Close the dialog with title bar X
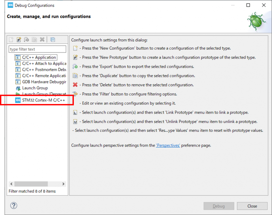The height and width of the screenshot is (215, 272). pos(264,5)
